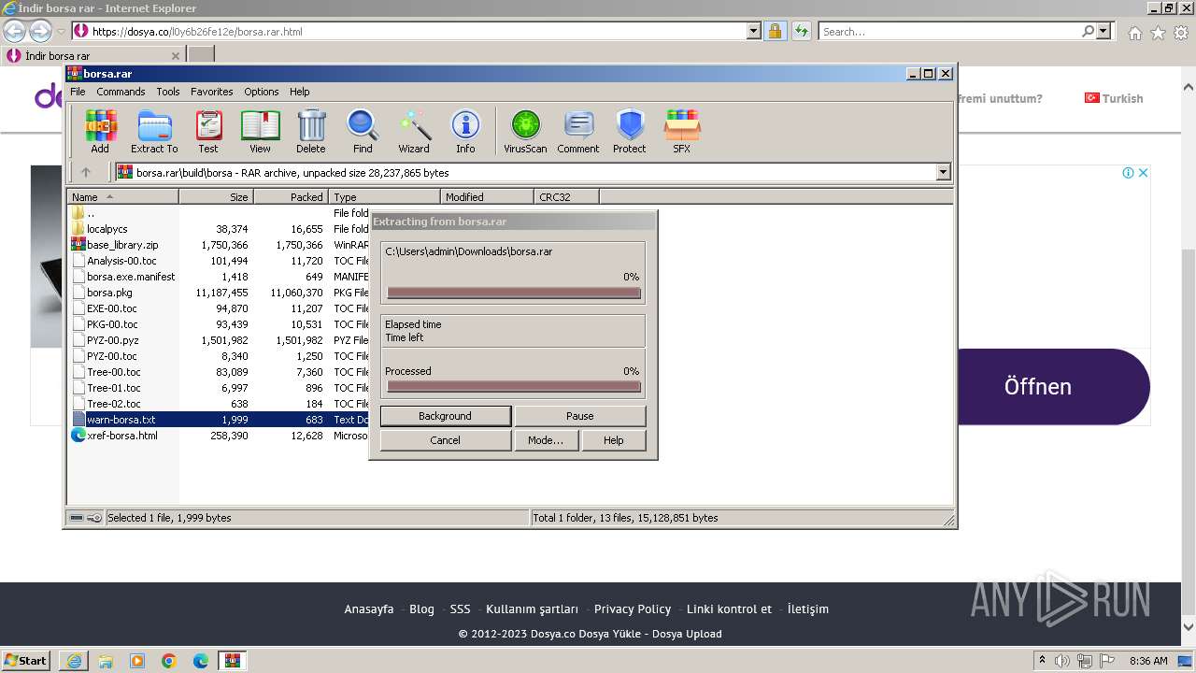Screen dimensions: 1196x673
Task: Open the Windows Start button
Action: pyautogui.click(x=25, y=660)
